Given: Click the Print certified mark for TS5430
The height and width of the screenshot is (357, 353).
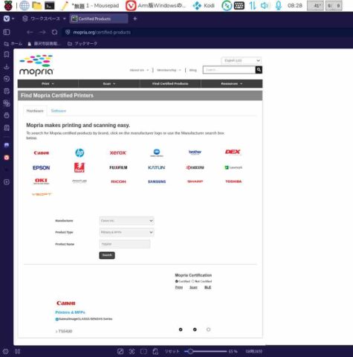Looking at the screenshot, I should [181, 329].
